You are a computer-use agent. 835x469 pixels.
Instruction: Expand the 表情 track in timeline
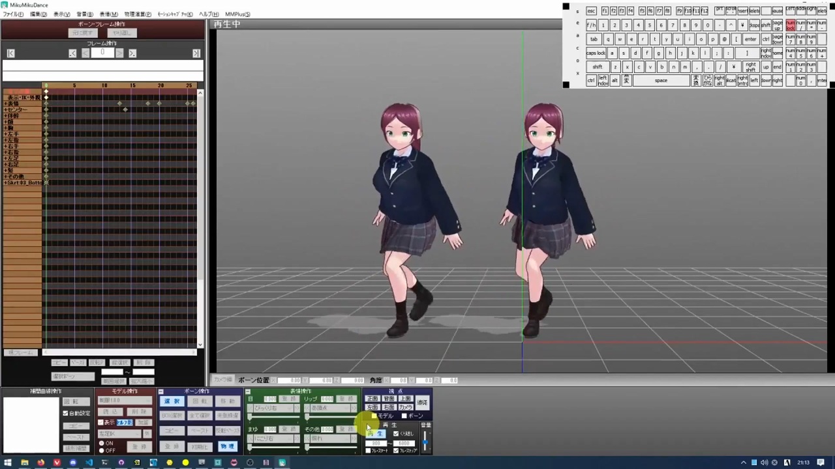pyautogui.click(x=5, y=104)
